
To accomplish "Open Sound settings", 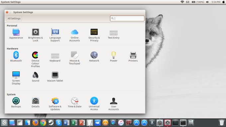I will click(36, 77).
